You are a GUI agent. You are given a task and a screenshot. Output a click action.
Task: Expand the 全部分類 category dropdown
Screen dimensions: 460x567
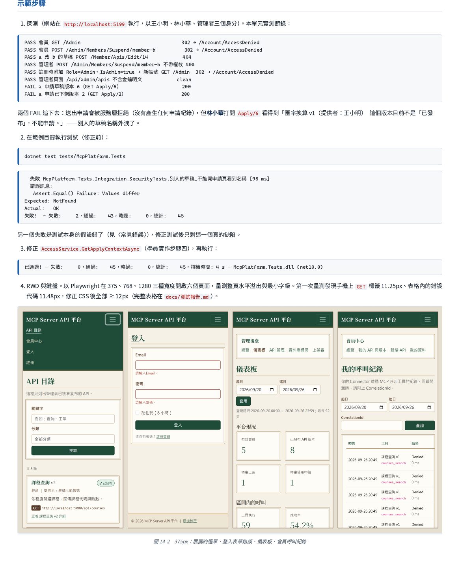73,439
